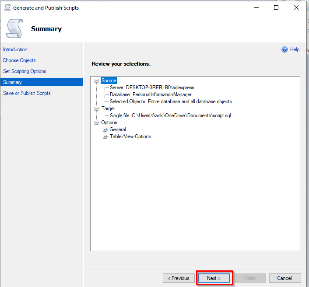Go to the Introduction step

tap(15, 49)
